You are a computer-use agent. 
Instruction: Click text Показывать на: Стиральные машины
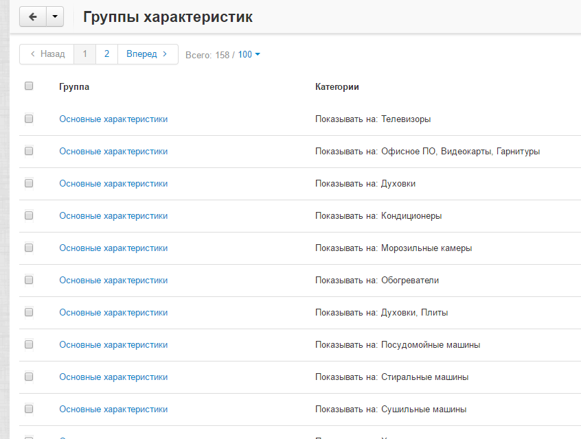[x=391, y=377]
